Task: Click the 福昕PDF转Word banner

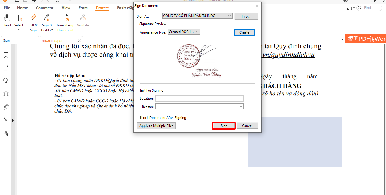Action: [366, 38]
